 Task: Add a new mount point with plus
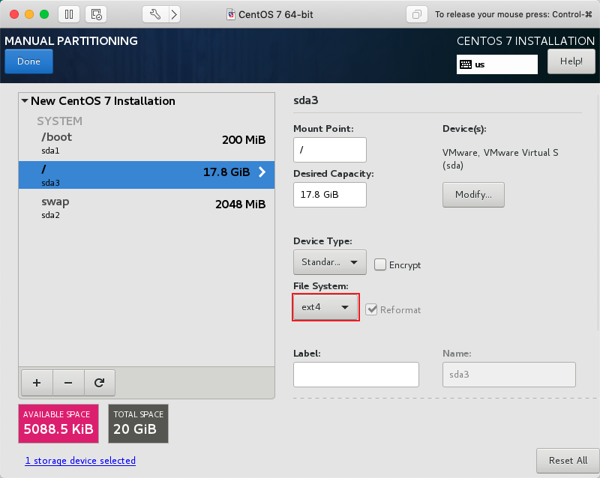point(37,383)
